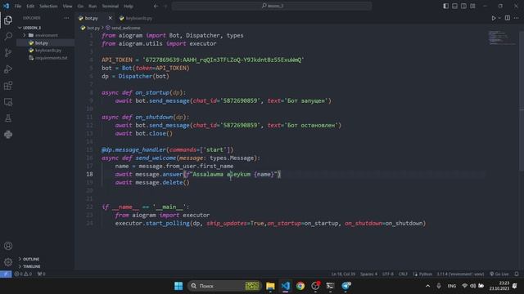Open the File menu
The width and height of the screenshot is (524, 294).
pos(18,6)
